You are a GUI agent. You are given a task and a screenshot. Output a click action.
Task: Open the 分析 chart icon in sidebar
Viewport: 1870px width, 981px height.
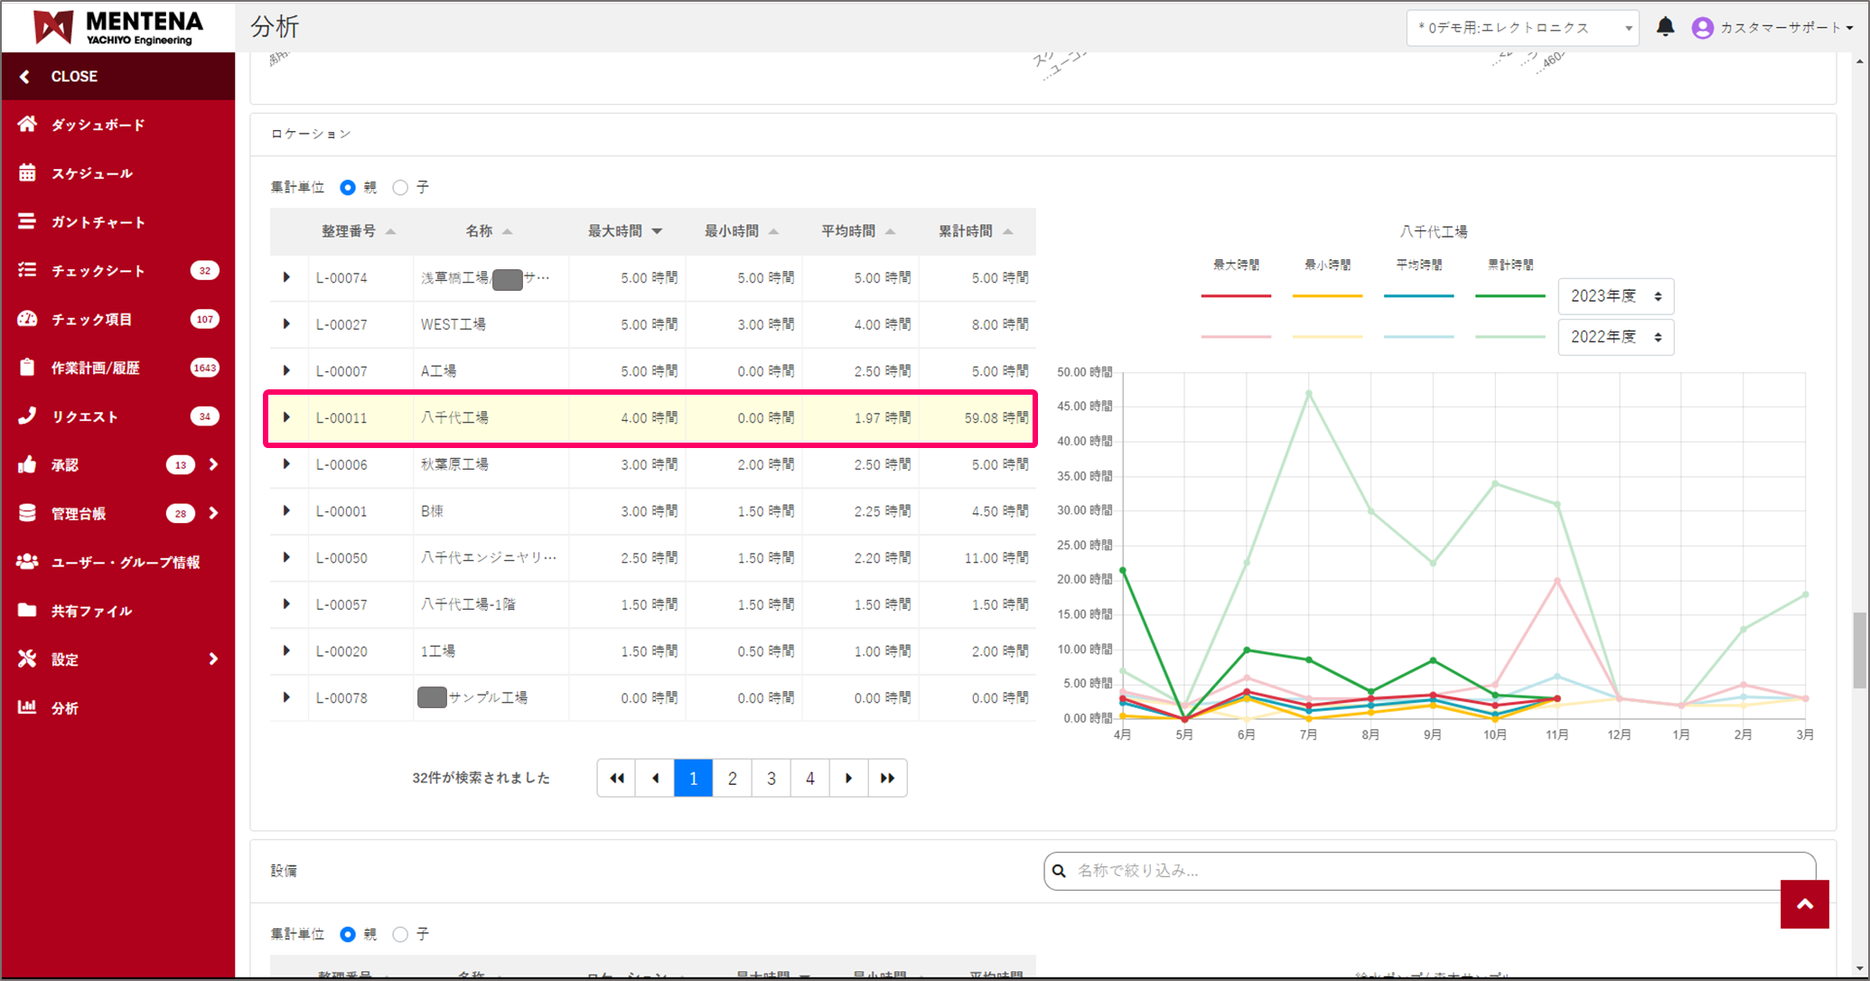click(x=27, y=707)
